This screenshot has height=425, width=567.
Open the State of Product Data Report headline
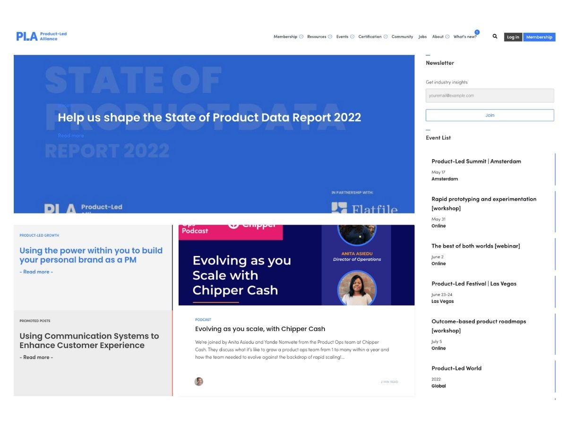pos(209,118)
